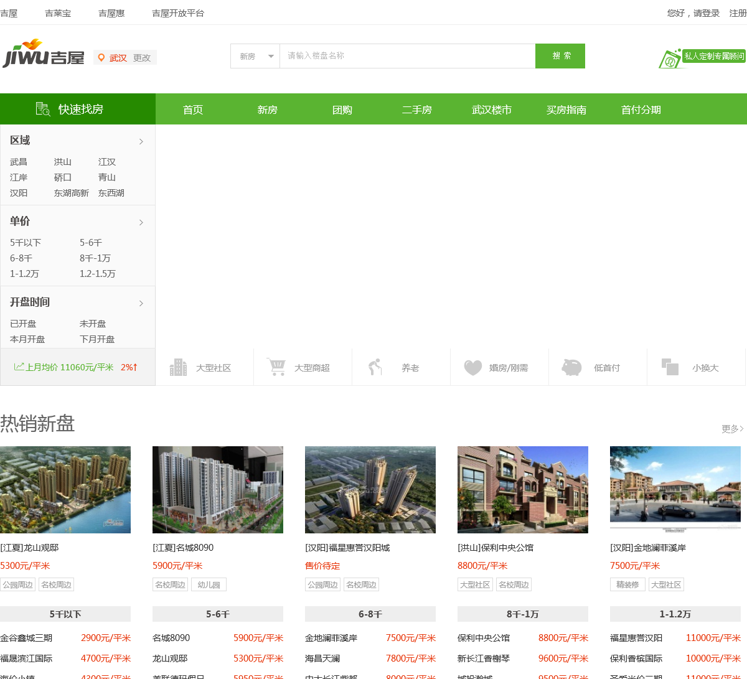Open the 1-1.2万 price column header
Viewport: 747px width, 679px height.
click(x=675, y=614)
